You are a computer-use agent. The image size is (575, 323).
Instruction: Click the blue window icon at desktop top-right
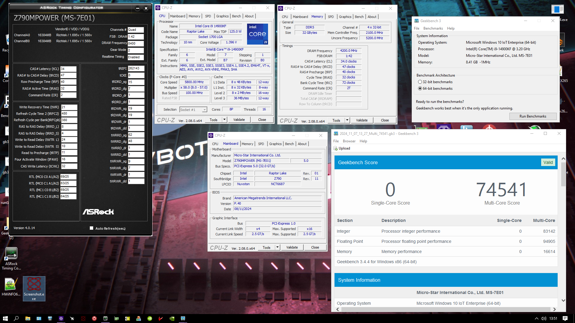point(557,9)
